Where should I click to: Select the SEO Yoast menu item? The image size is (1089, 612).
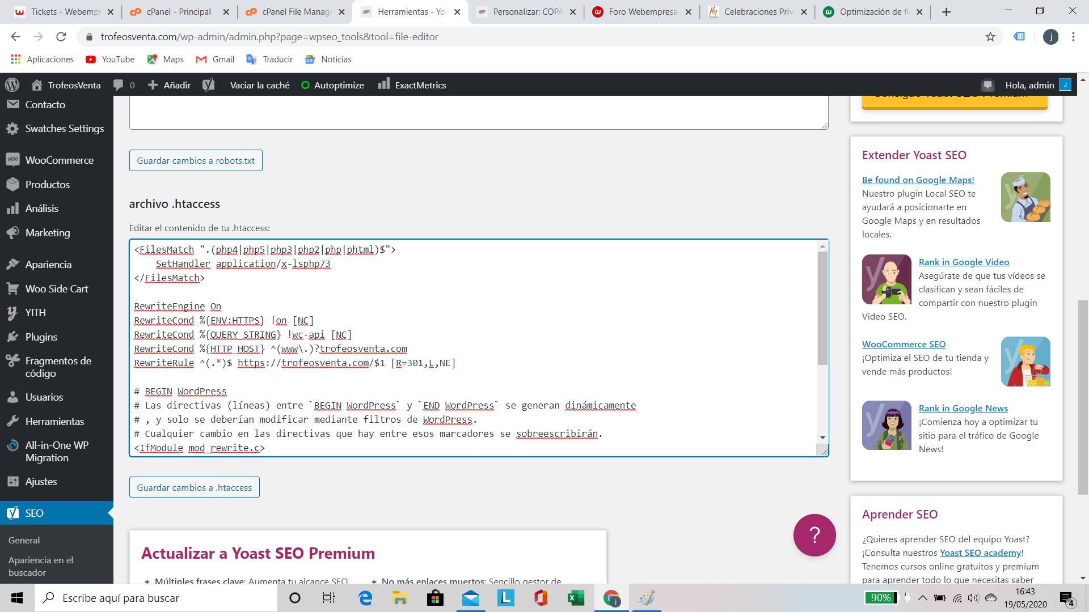[57, 513]
